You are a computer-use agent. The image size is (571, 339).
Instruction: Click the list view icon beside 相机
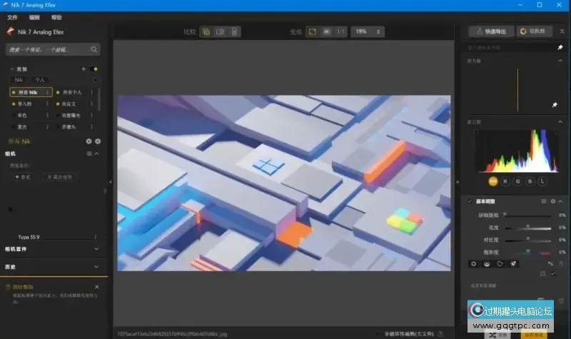(89, 154)
